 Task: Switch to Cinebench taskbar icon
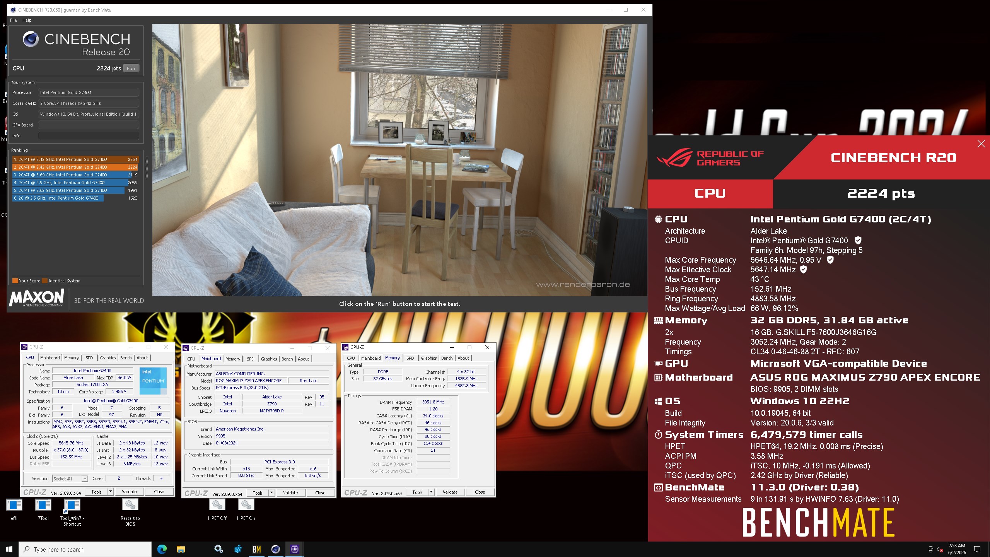pyautogui.click(x=276, y=549)
